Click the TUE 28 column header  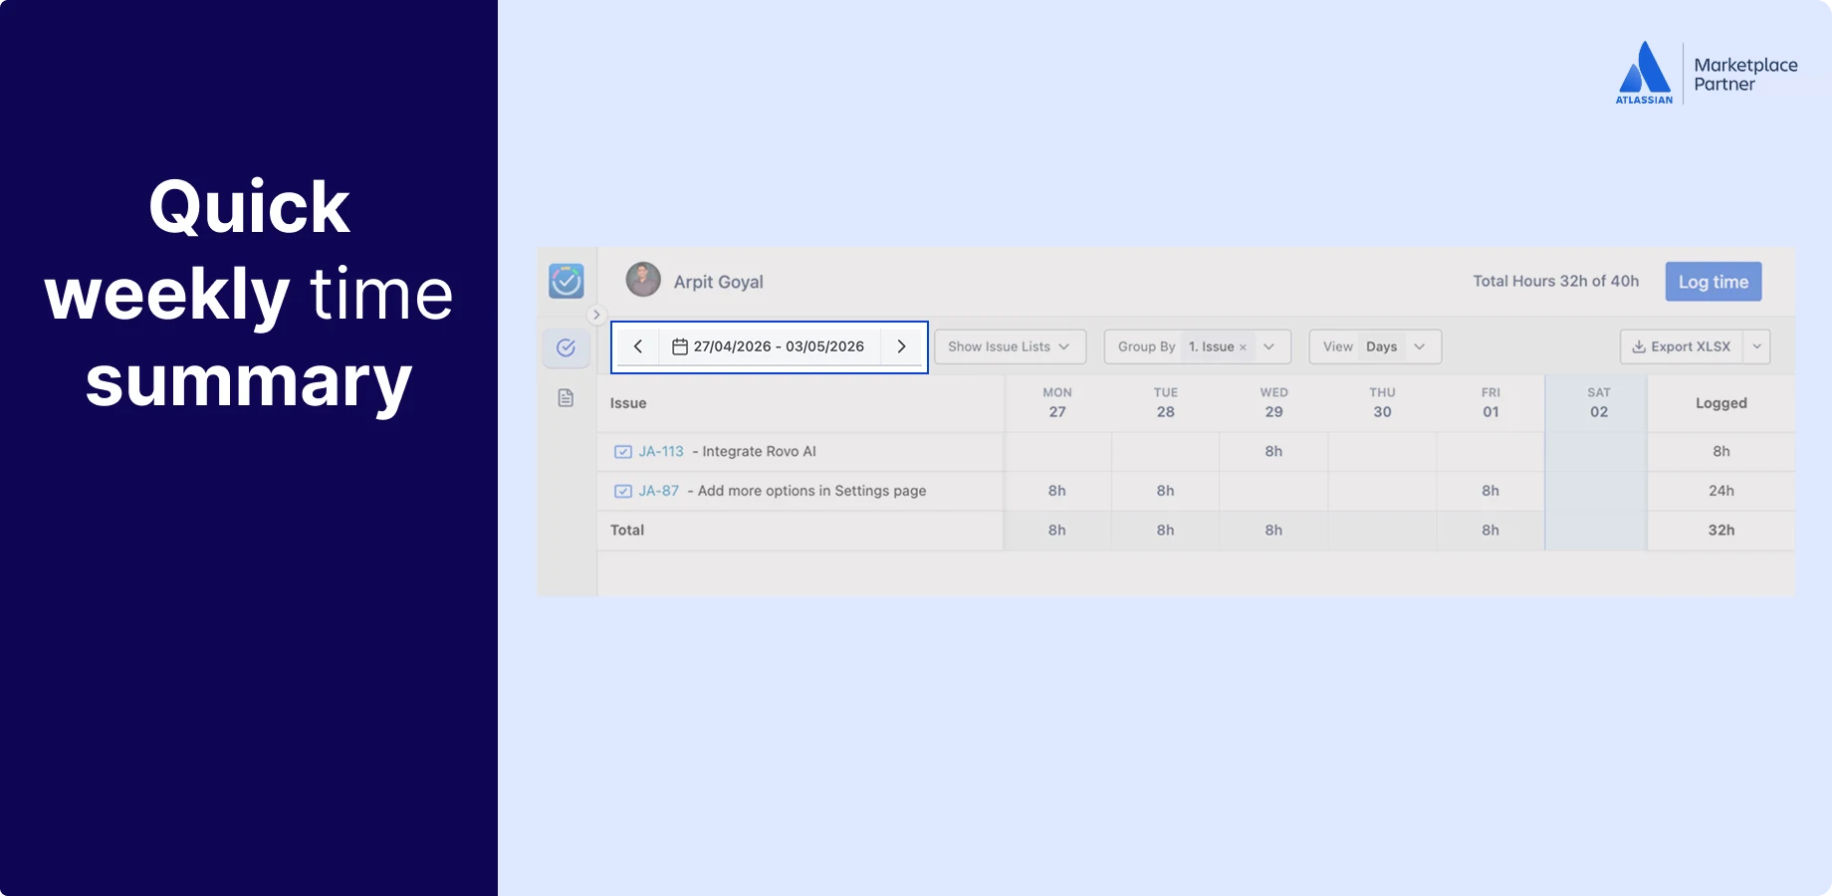coord(1165,402)
